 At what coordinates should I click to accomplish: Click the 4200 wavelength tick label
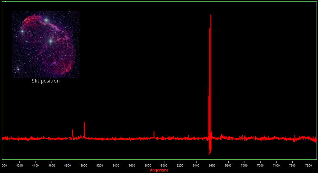pos(20,165)
